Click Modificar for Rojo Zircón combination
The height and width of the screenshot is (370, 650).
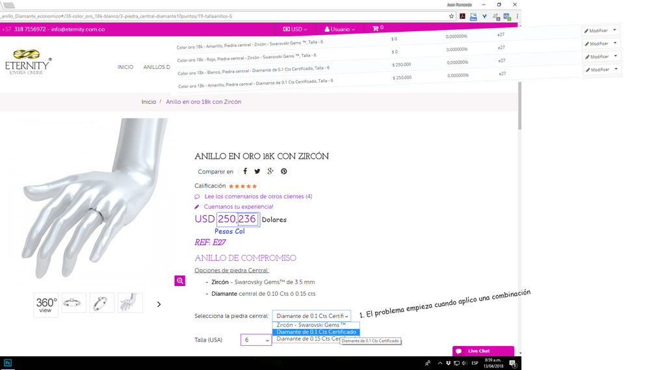pos(596,44)
